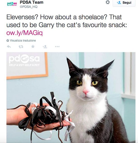This screenshot has width=138, height=143.
Task: Open the cat photo attachment
Action: [71, 98]
